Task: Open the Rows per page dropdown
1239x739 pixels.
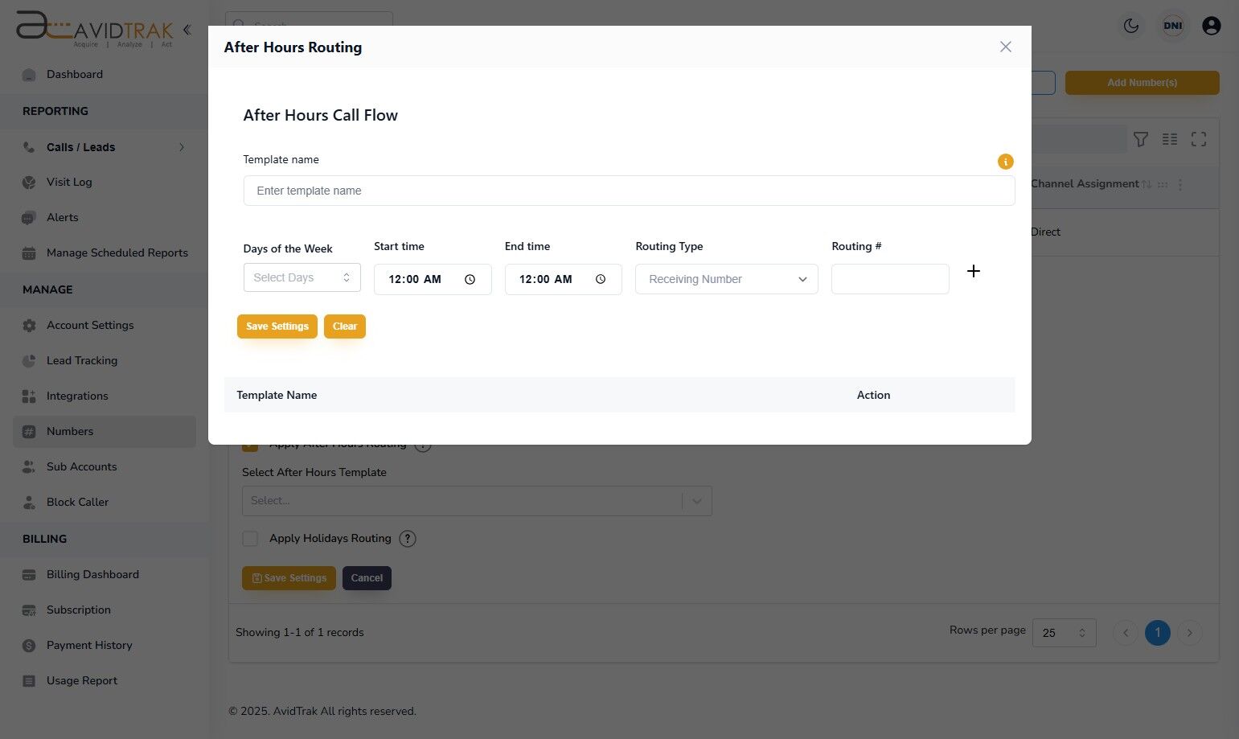Action: (1063, 633)
